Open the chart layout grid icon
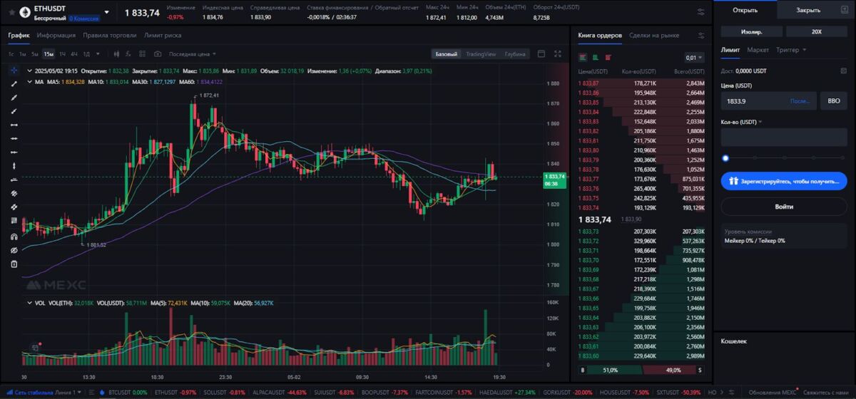Screen dimensions: 856x399 pos(144,53)
